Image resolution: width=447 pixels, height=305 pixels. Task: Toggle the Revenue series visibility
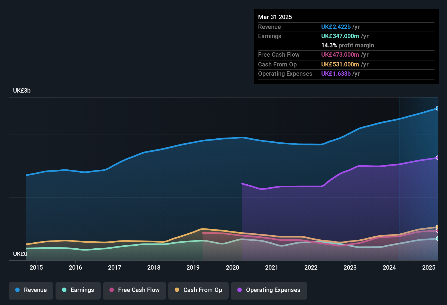pyautogui.click(x=31, y=290)
